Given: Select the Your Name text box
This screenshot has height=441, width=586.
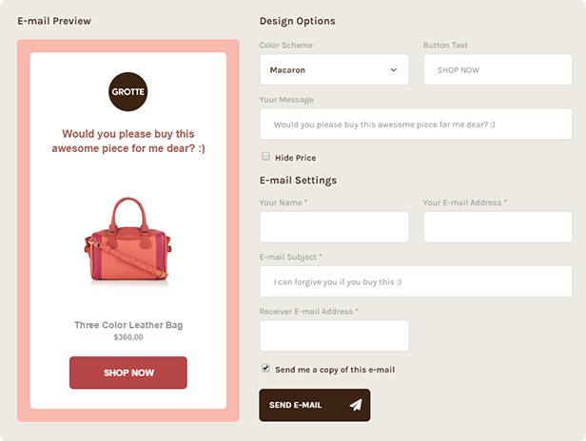Looking at the screenshot, I should [334, 227].
